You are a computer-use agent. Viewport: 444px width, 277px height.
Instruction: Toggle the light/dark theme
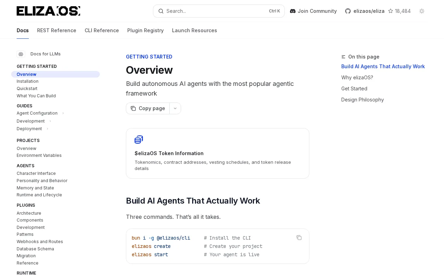(x=422, y=11)
